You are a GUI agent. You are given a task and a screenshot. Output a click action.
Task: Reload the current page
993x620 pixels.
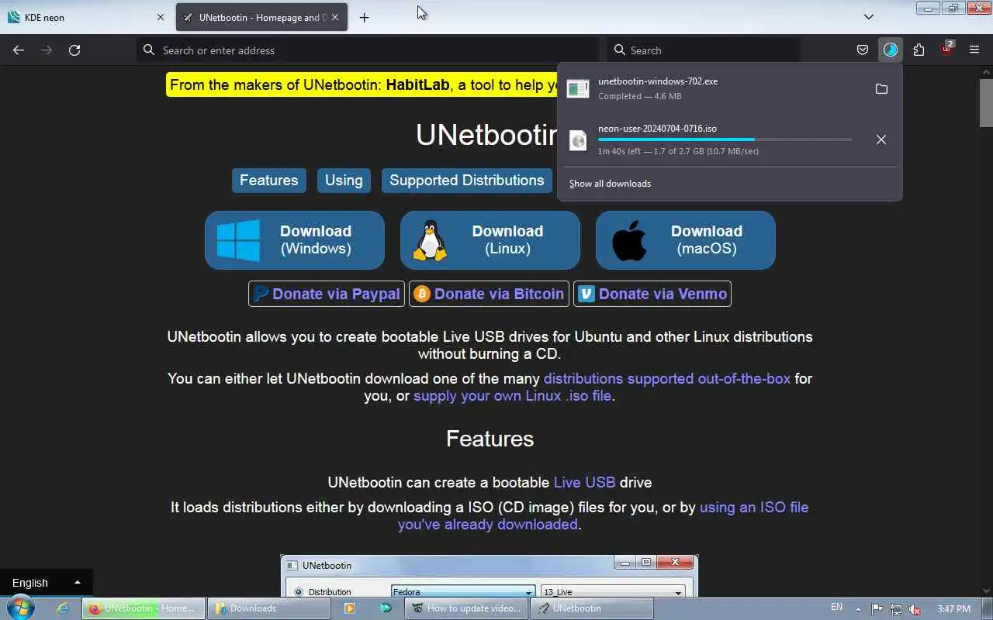tap(74, 50)
